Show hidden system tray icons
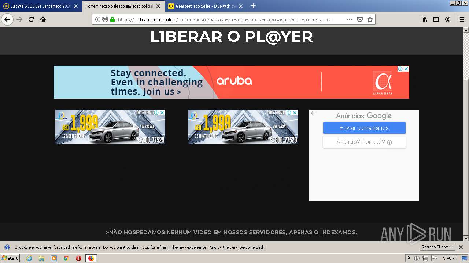469x263 pixels. [409, 258]
